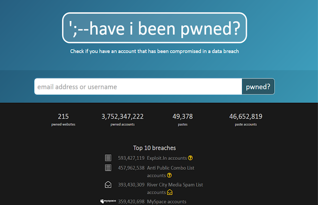Open the Anti Public Combo List link
Screen dimensions: 318x205
pos(170,171)
